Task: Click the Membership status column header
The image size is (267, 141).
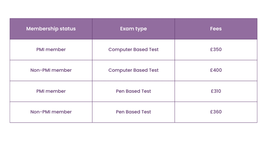Action: 51,29
